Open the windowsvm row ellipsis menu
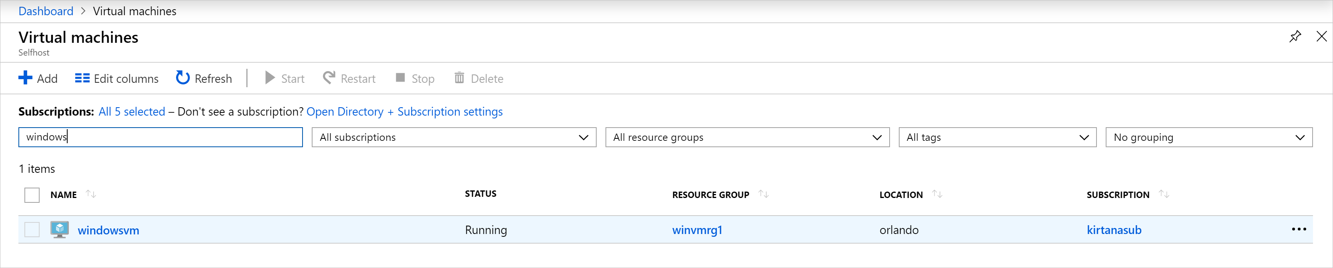 [x=1299, y=230]
